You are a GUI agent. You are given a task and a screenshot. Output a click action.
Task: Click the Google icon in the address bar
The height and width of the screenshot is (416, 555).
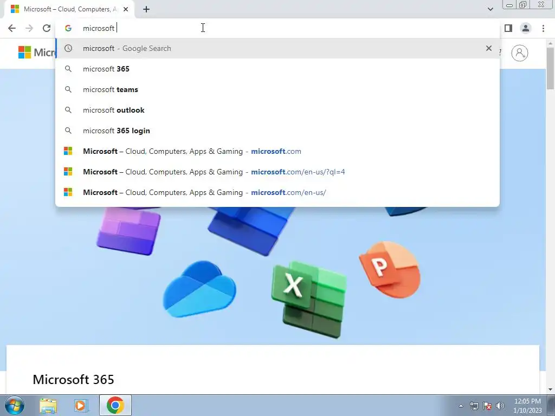[68, 28]
